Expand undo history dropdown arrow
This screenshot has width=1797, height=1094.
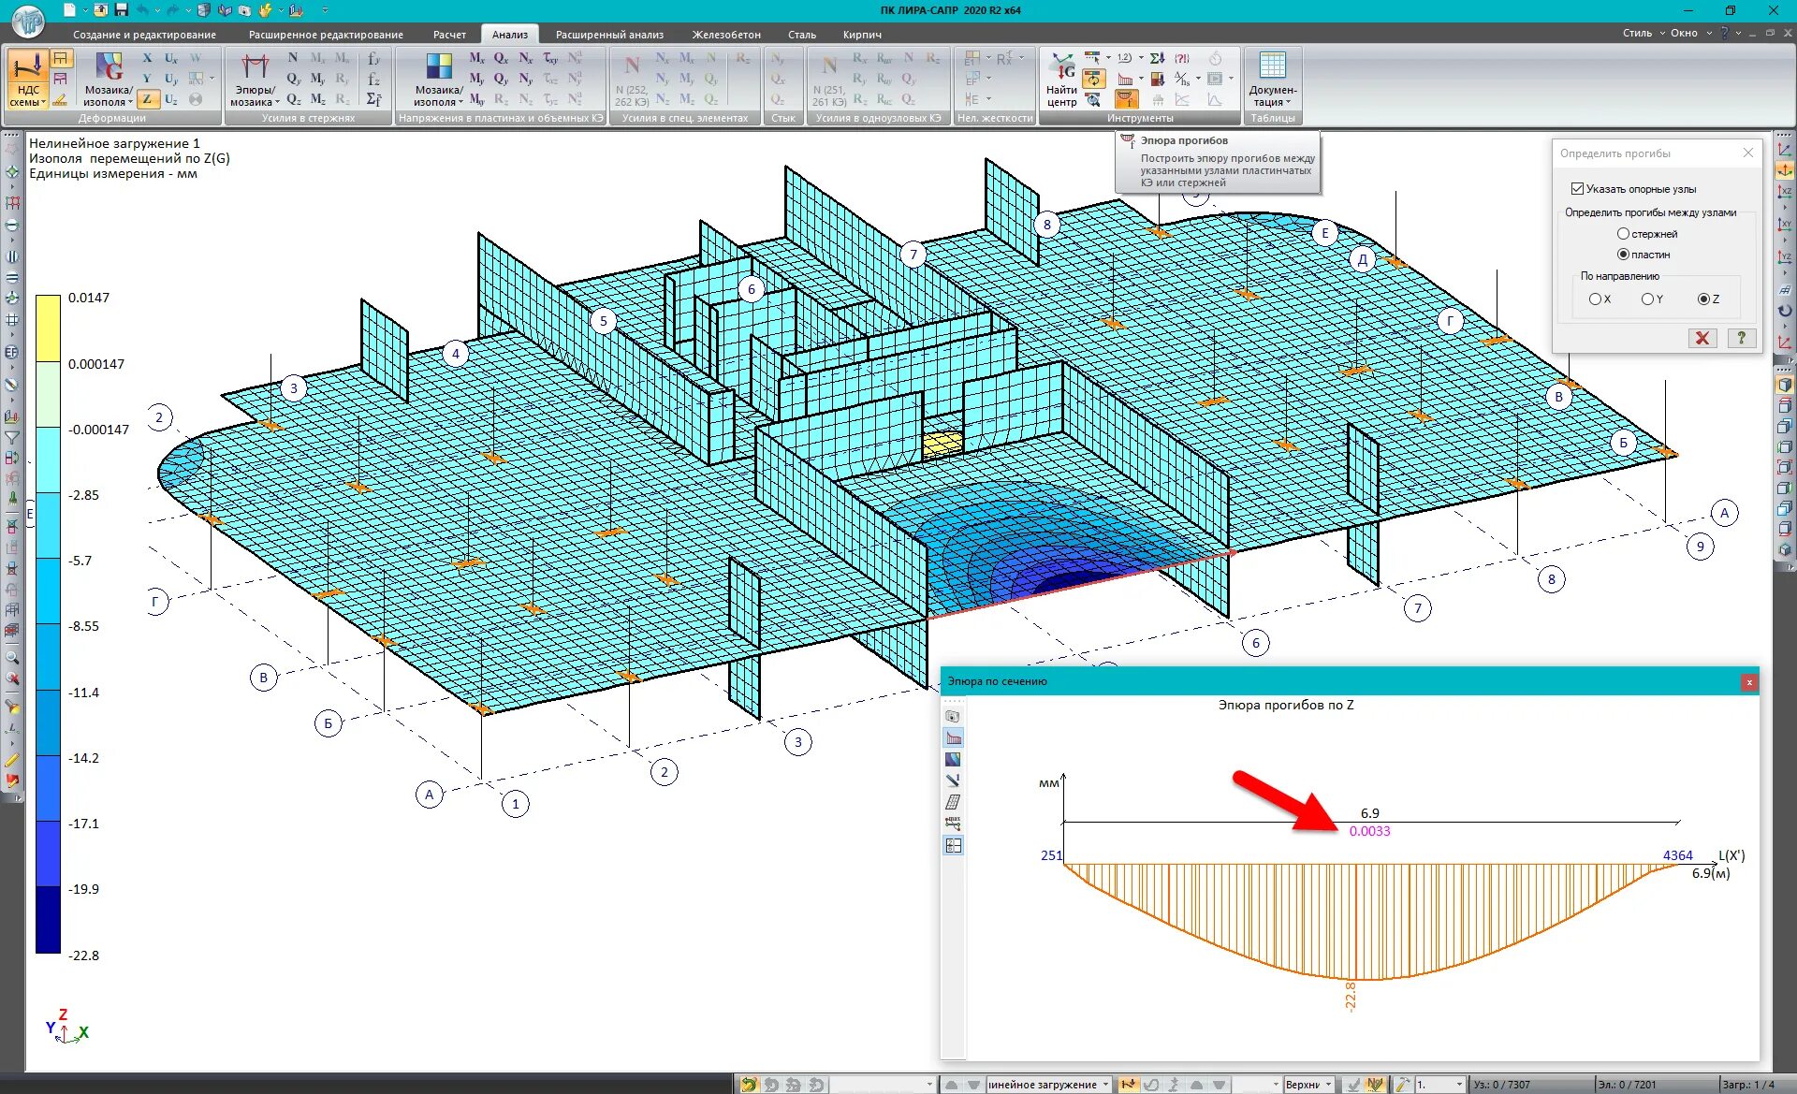(x=155, y=10)
